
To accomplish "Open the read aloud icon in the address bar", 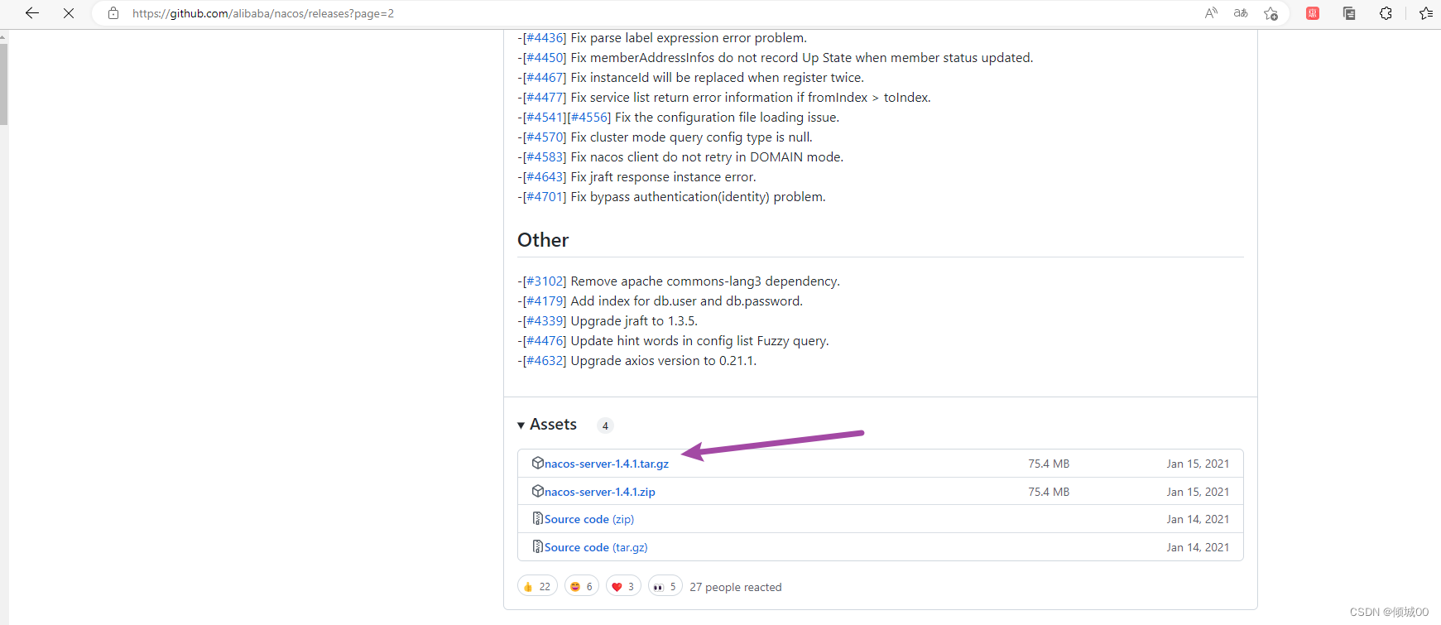I will click(1211, 13).
